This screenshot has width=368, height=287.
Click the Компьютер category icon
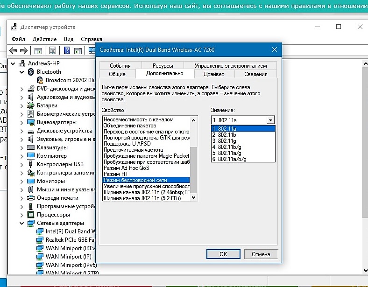(x=31, y=156)
